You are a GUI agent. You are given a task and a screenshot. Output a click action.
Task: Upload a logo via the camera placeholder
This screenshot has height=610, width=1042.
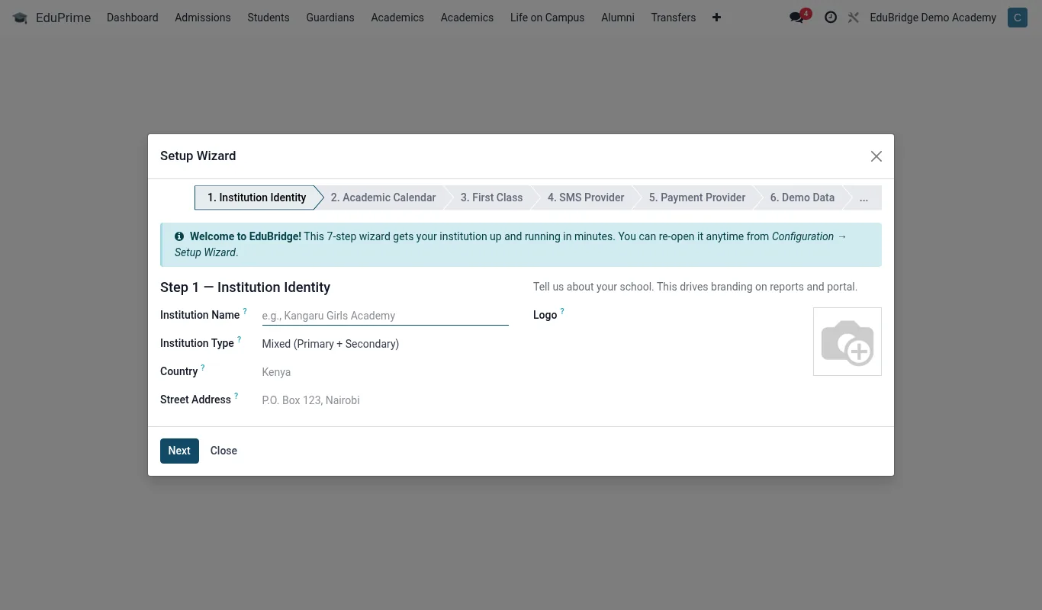(847, 342)
